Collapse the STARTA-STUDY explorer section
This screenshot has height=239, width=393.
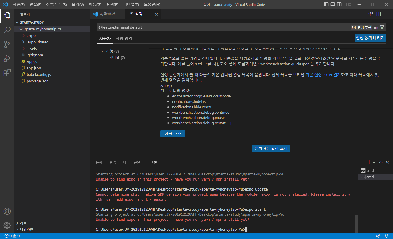pyautogui.click(x=32, y=22)
